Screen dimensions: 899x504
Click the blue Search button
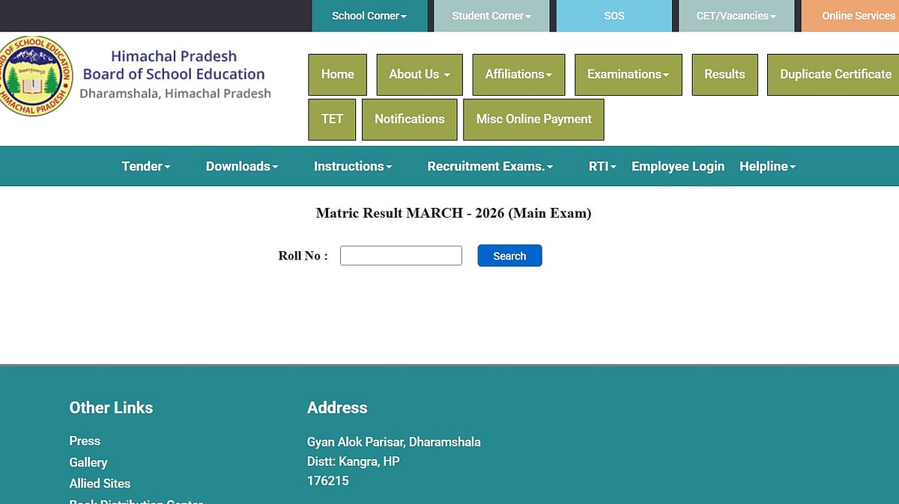coord(509,256)
